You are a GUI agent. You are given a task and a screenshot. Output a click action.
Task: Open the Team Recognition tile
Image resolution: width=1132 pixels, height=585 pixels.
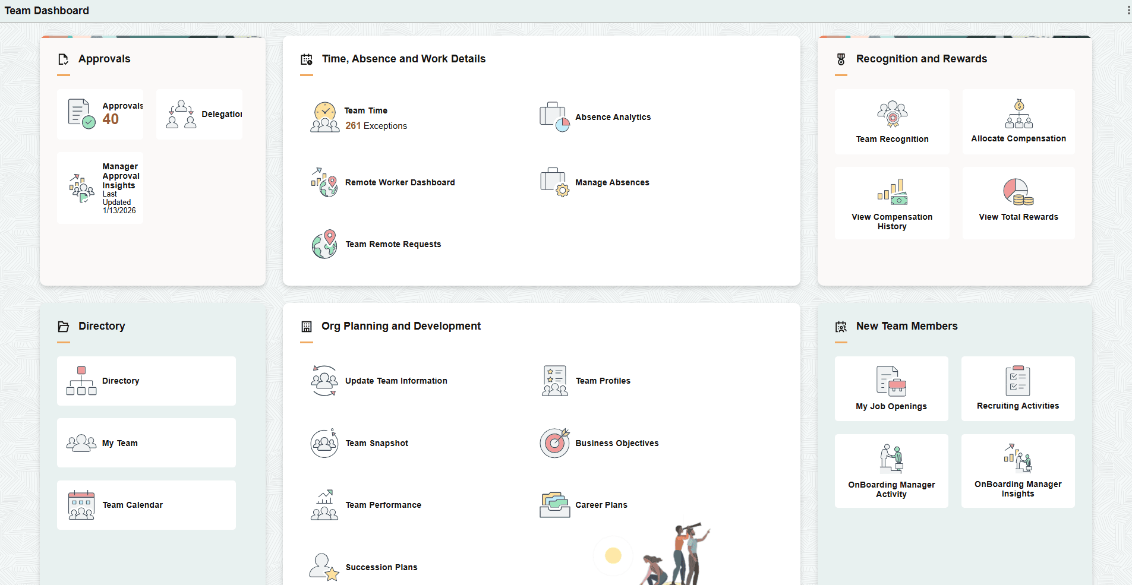[891, 122]
